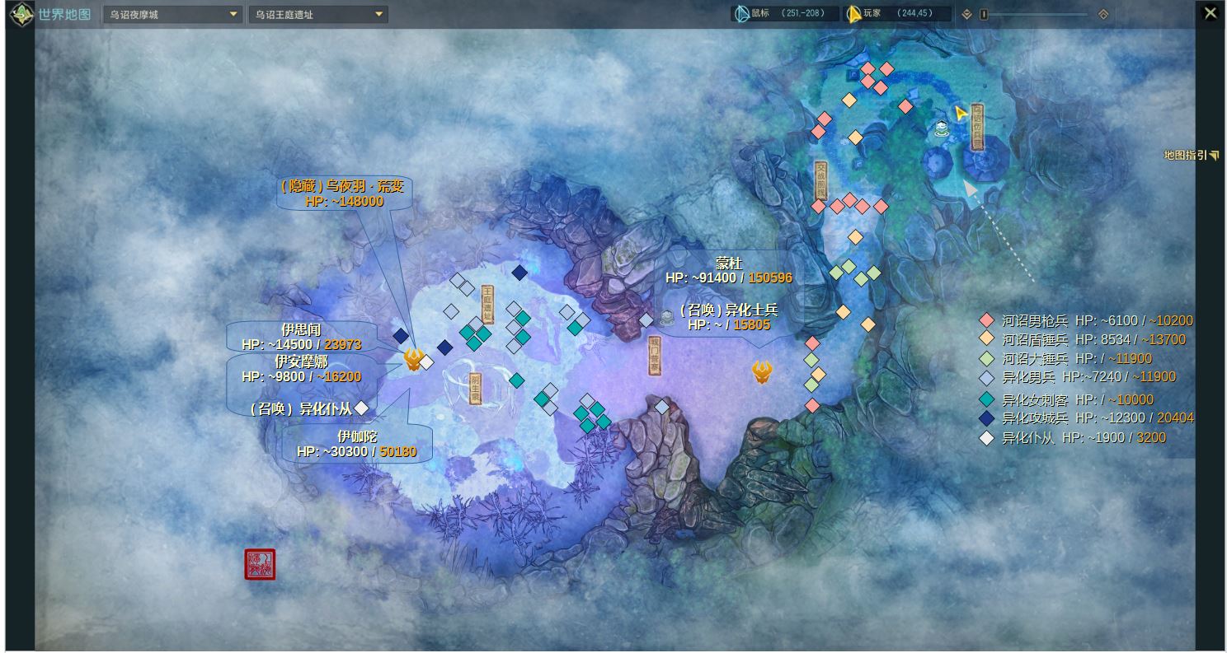Click the boss flame icon beside 伊思闻
This screenshot has width=1227, height=653.
coord(413,360)
